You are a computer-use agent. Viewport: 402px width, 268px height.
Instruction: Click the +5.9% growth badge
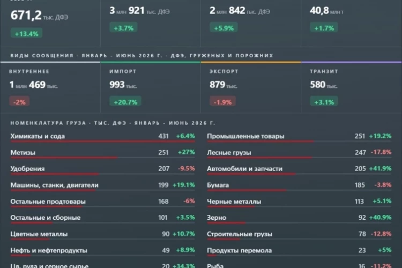pos(224,28)
